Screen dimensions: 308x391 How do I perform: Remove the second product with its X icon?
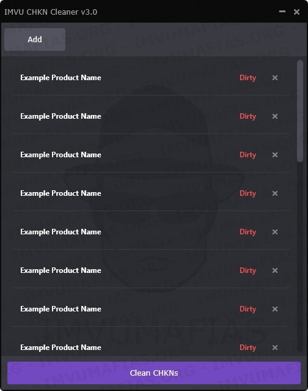tap(274, 116)
